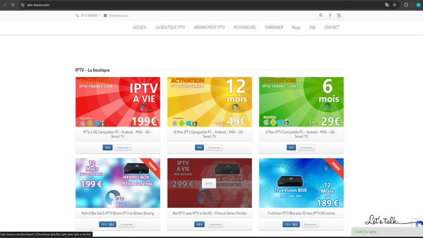423x238 pixels.
Task: Click the Contactez-nous link
Action: point(119,15)
